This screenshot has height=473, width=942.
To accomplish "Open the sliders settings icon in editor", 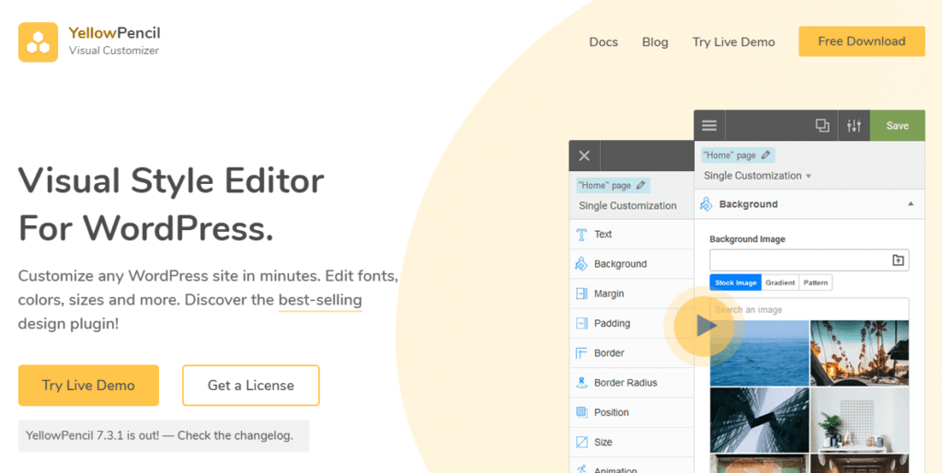I will 854,126.
